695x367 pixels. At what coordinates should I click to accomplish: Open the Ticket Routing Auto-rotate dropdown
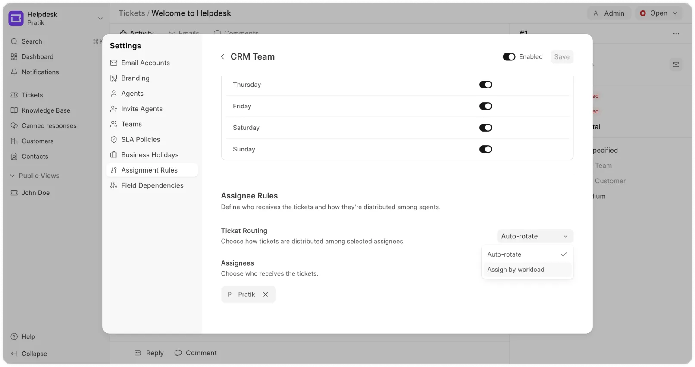coord(535,236)
